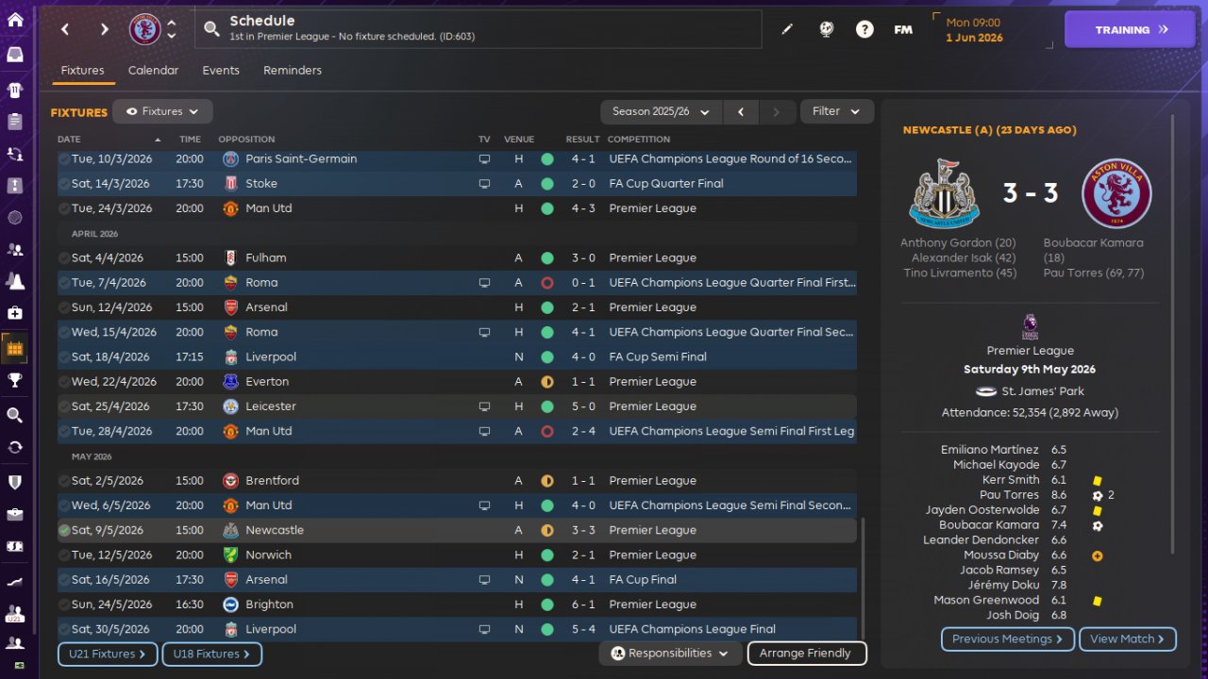Click the View Match button

pyautogui.click(x=1128, y=639)
